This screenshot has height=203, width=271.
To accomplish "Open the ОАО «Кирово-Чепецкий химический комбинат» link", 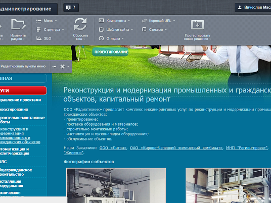I will (x=176, y=148).
